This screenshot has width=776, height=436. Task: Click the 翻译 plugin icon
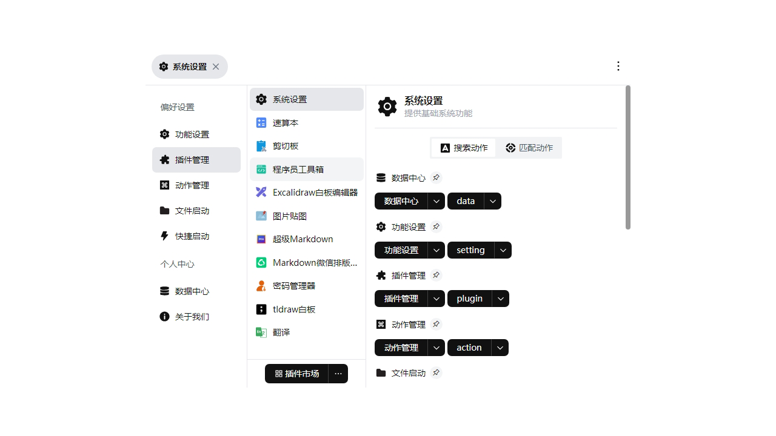pos(261,332)
